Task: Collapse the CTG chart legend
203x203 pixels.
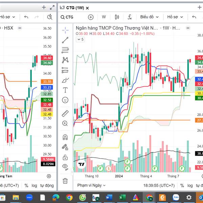Action: click(x=188, y=28)
